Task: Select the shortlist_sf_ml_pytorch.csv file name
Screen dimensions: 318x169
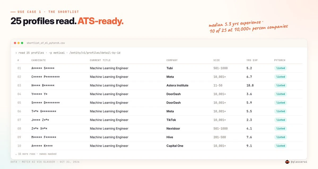Action: 46,43
